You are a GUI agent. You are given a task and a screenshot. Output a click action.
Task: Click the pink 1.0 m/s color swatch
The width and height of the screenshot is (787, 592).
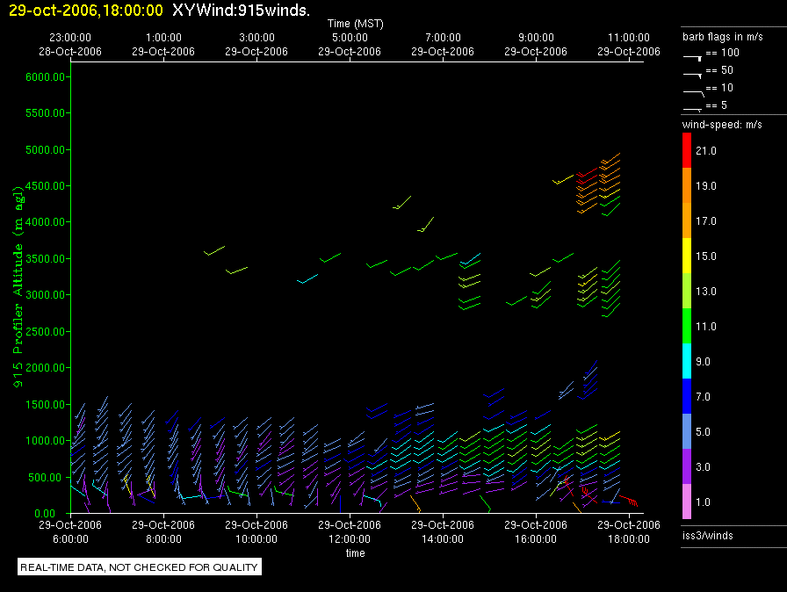(687, 502)
